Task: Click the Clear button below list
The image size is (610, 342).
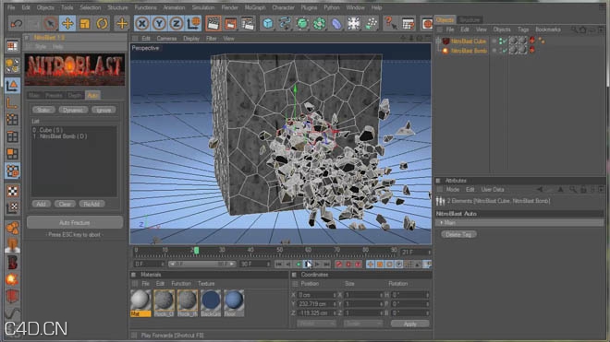Action: (65, 205)
